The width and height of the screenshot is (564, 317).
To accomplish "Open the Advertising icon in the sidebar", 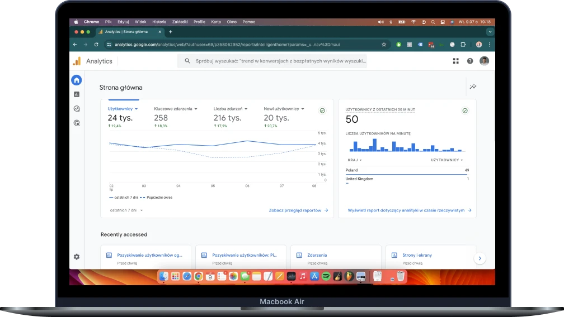I will (77, 123).
